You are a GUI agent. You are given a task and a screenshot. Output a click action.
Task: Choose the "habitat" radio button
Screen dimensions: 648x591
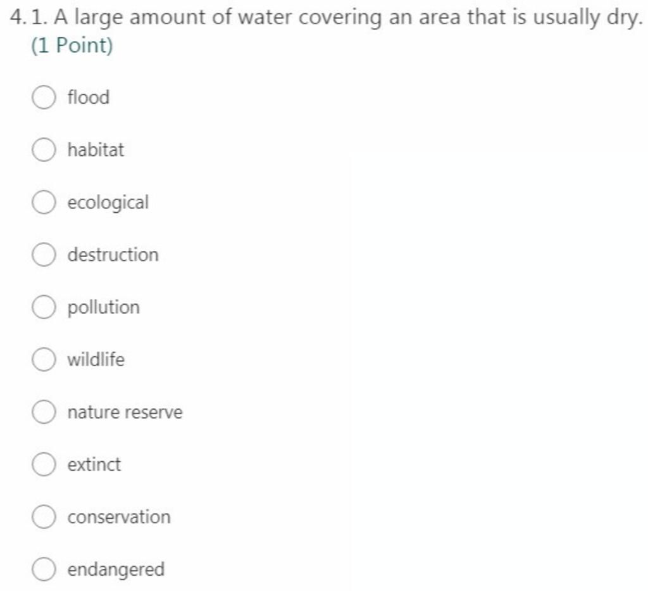click(x=43, y=151)
